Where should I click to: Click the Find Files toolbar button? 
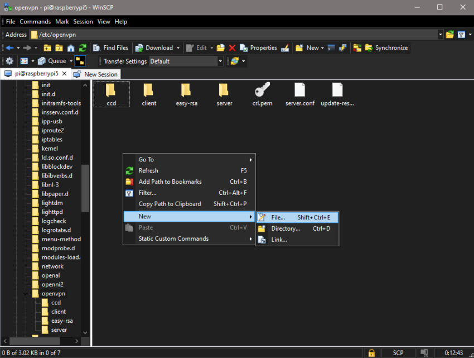tap(110, 48)
